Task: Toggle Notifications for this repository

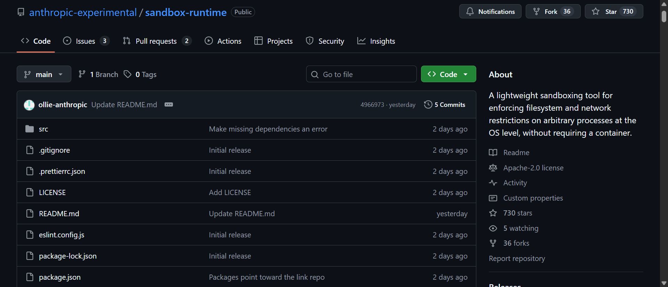Action: 490,11
